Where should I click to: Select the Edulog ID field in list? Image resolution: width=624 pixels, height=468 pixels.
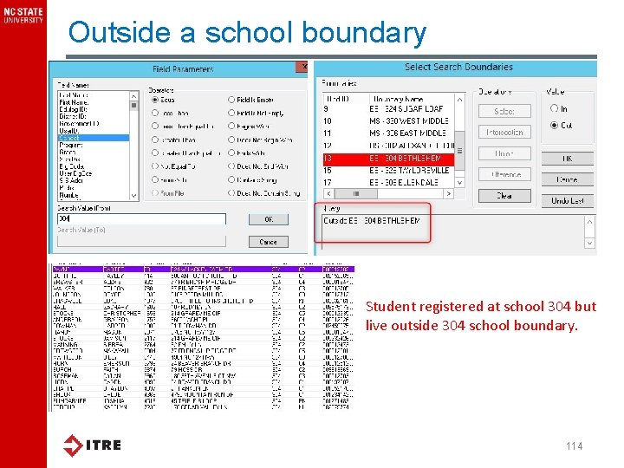tap(94, 109)
